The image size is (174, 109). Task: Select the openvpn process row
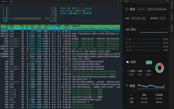(x=60, y=87)
